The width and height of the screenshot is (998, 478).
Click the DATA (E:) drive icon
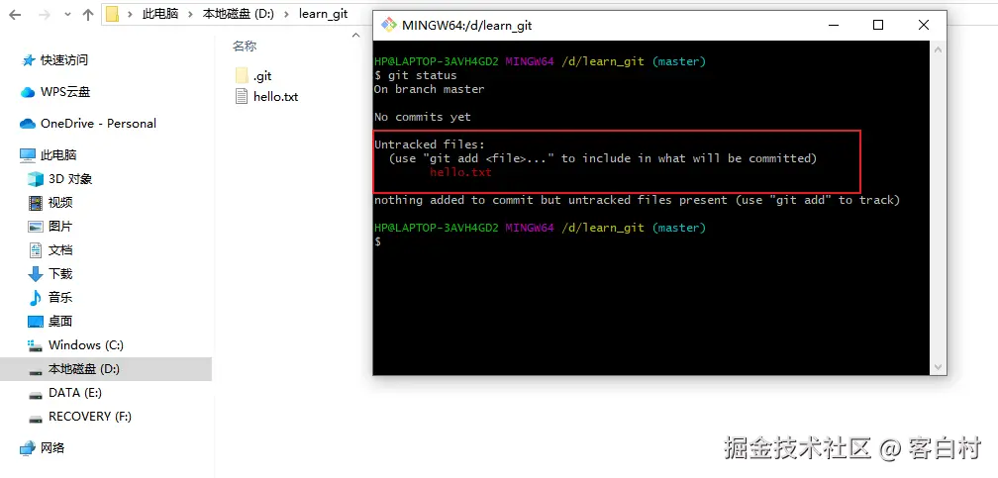pyautogui.click(x=36, y=394)
